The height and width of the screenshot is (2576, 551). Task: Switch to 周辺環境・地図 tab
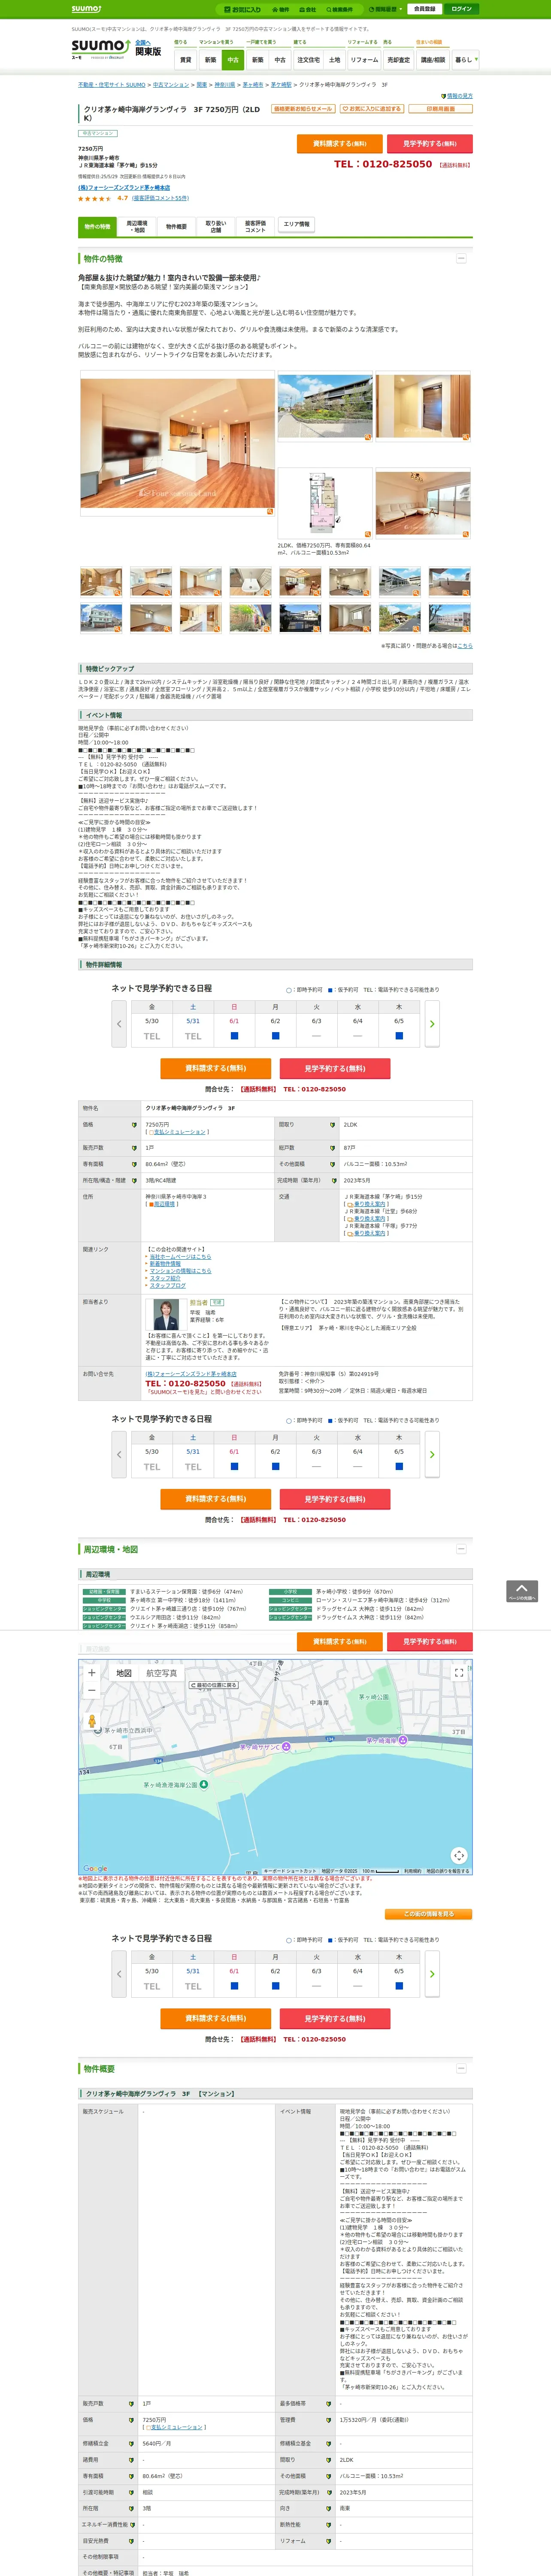[x=136, y=227]
